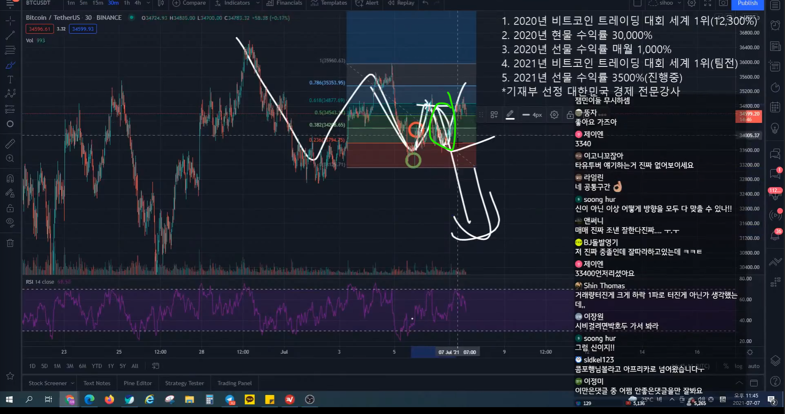
Task: Open Financials menu
Action: coord(284,3)
